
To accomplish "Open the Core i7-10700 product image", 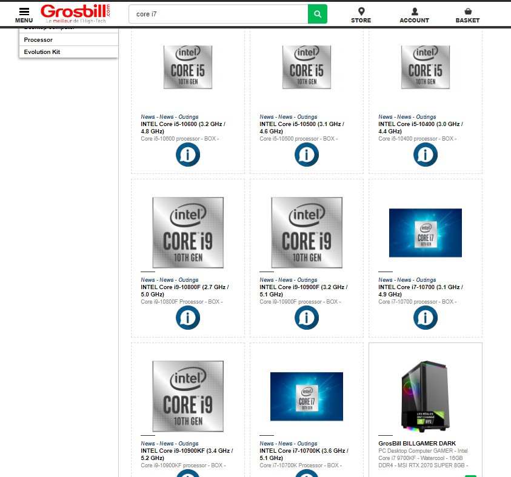I will pyautogui.click(x=426, y=233).
